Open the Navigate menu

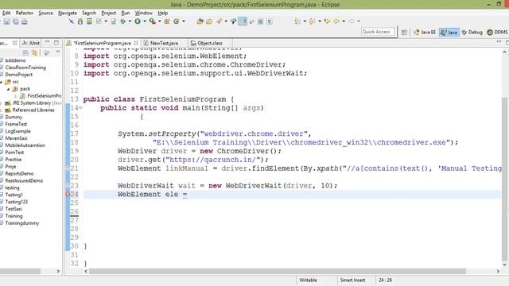pyautogui.click(x=68, y=13)
